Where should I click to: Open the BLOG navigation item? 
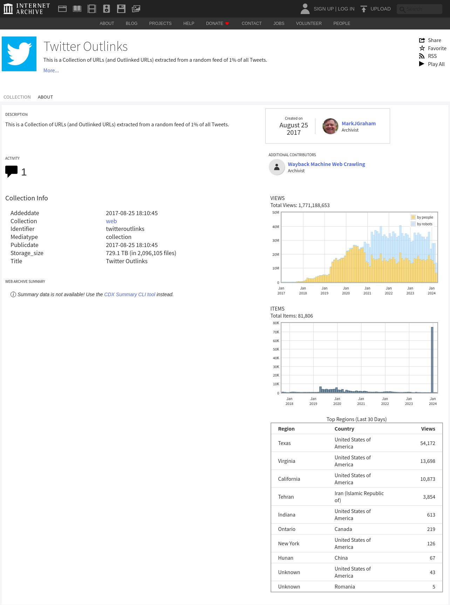131,24
